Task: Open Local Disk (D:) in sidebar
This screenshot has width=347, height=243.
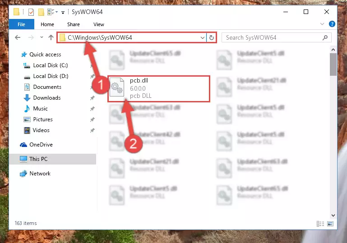Action: coord(46,76)
